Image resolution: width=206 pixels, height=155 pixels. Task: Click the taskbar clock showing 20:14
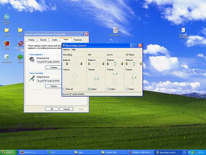201,152
